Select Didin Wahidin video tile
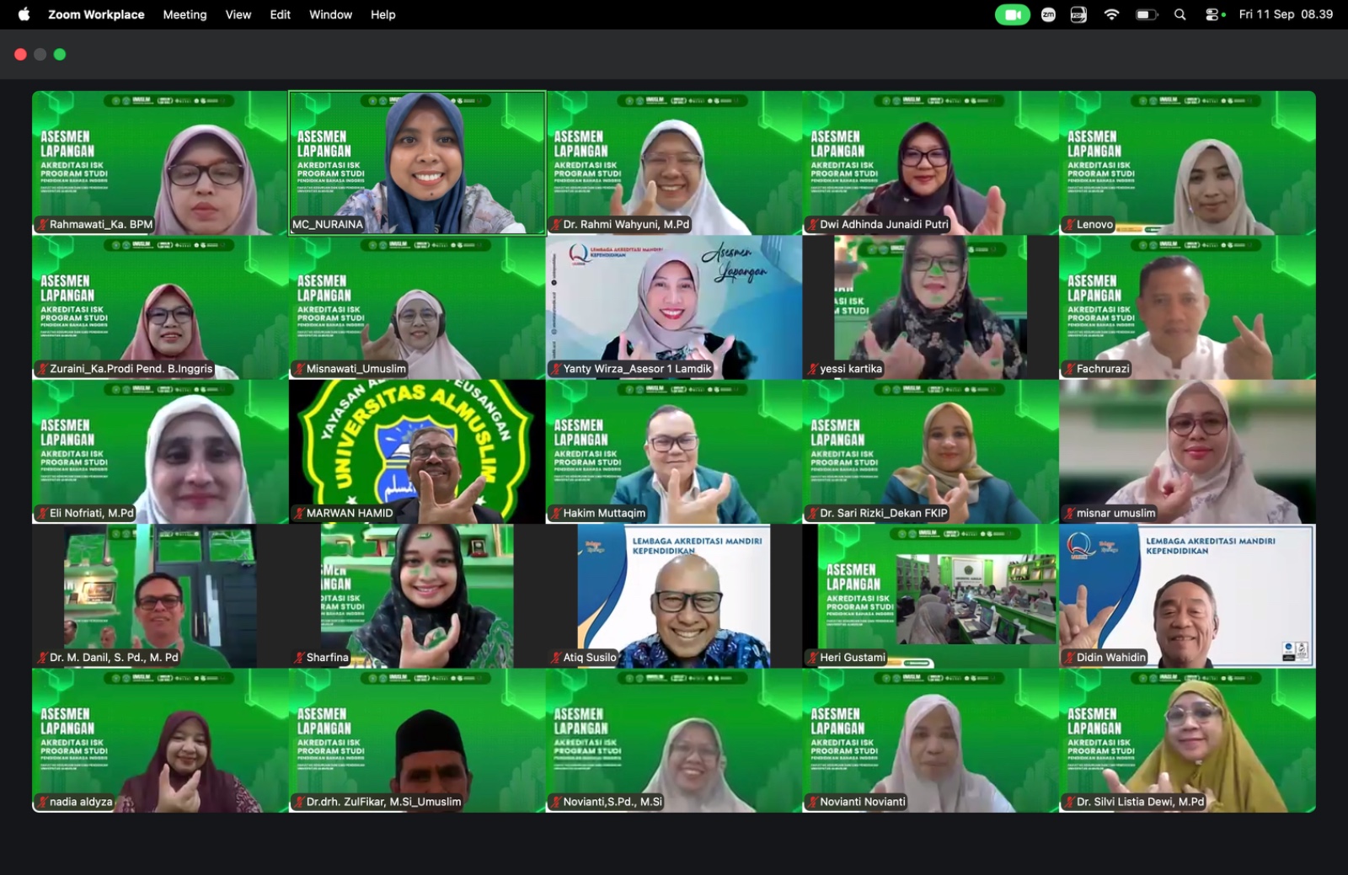Image resolution: width=1348 pixels, height=875 pixels. click(x=1187, y=596)
